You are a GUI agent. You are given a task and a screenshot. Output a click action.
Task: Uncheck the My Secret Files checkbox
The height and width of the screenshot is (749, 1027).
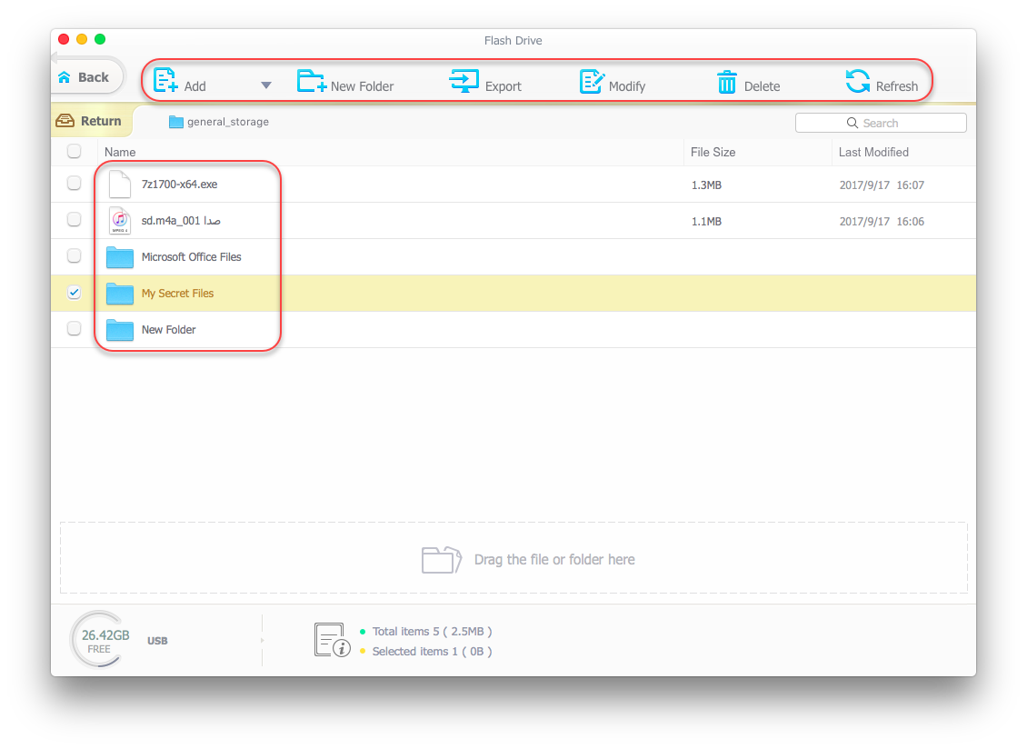[x=74, y=293]
